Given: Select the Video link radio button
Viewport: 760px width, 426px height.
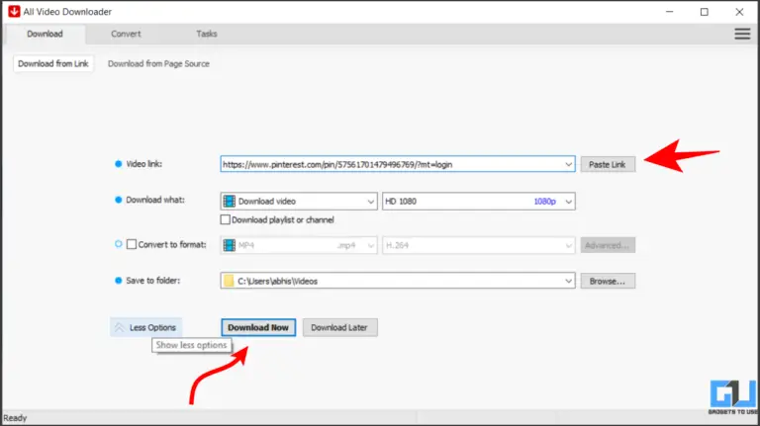Looking at the screenshot, I should [118, 164].
